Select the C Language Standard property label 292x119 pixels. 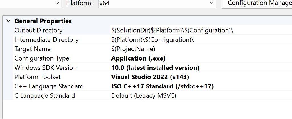tap(45, 96)
